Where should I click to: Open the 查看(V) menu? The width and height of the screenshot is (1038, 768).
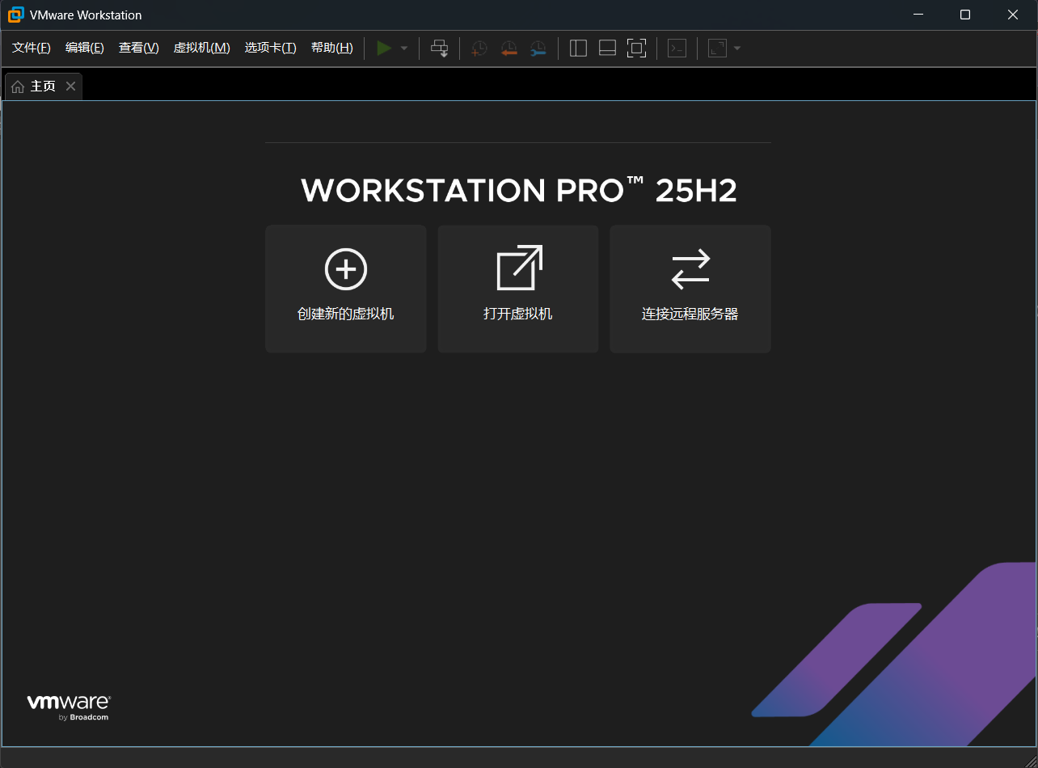(139, 48)
